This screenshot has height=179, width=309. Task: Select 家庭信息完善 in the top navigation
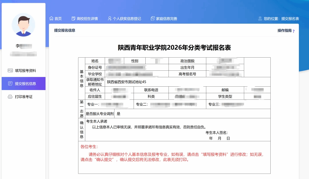(x=167, y=19)
